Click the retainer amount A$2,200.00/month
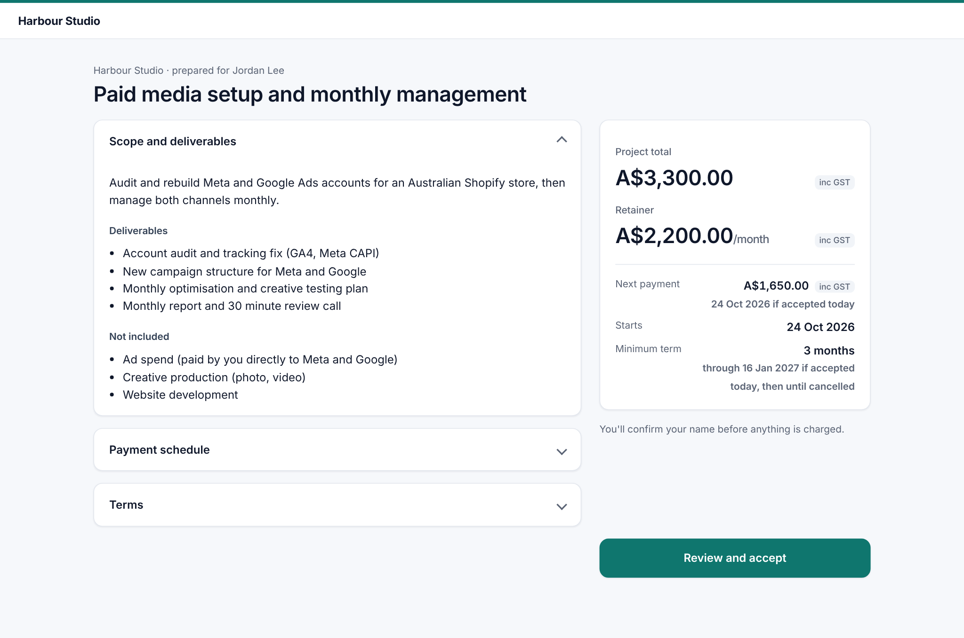 point(692,236)
